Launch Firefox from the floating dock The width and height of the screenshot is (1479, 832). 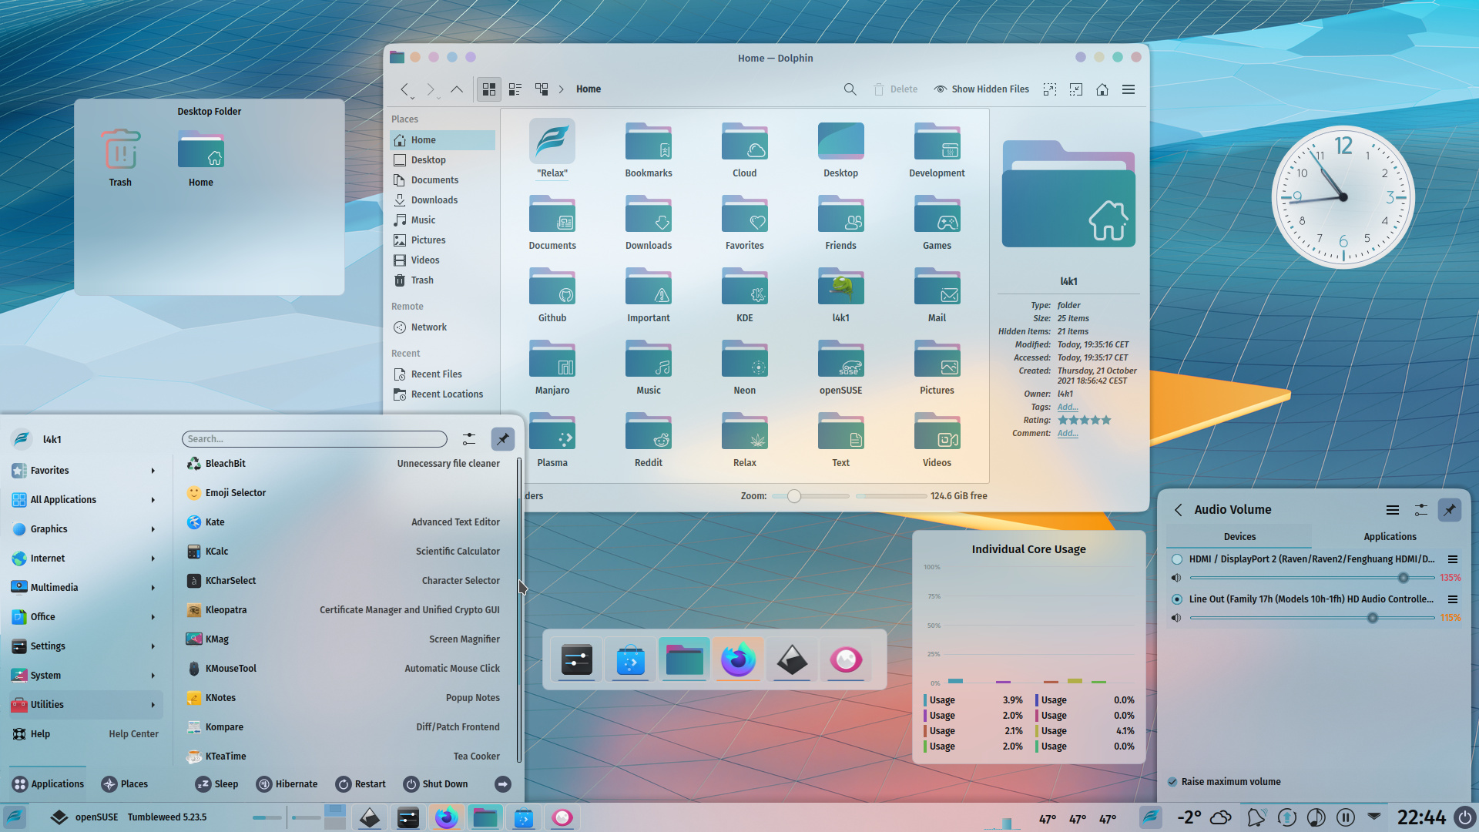click(738, 659)
